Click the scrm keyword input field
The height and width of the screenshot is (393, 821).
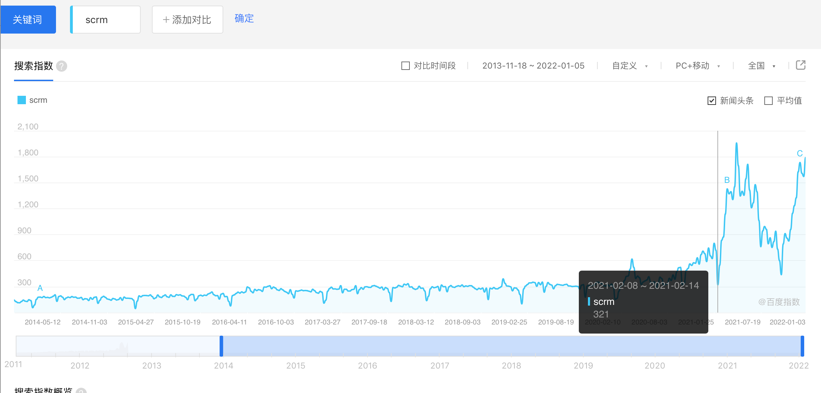pos(106,20)
